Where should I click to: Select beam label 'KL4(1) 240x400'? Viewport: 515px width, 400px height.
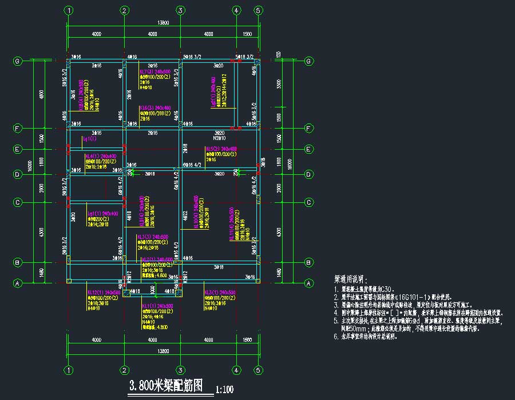point(101,157)
